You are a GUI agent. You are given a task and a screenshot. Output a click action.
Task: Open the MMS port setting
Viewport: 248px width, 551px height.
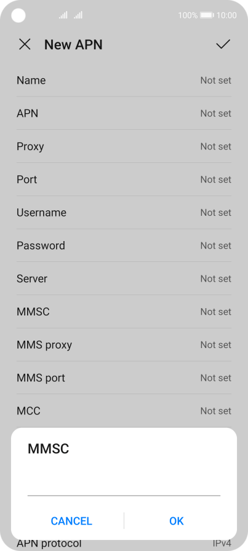(124, 378)
